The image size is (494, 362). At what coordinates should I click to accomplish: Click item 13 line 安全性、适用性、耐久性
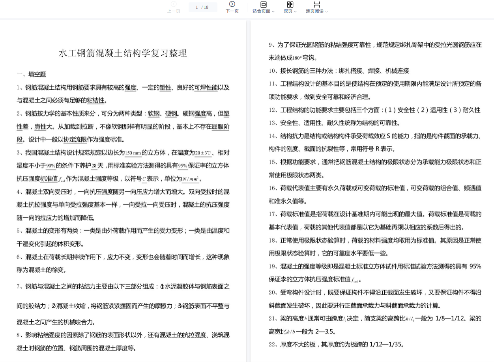335,123
